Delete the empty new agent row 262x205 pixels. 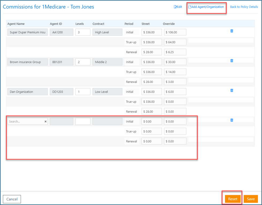[232, 120]
